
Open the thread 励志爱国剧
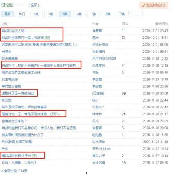tap(10, 59)
